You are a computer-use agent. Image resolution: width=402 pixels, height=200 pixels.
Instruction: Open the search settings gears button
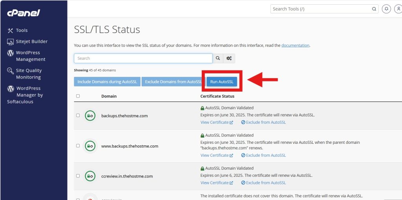coord(229,59)
